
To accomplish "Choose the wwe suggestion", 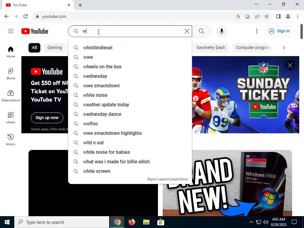I will [x=130, y=57].
